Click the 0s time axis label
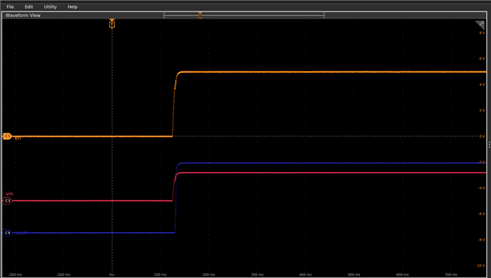Screen dimensions: 491x278 tap(112, 275)
